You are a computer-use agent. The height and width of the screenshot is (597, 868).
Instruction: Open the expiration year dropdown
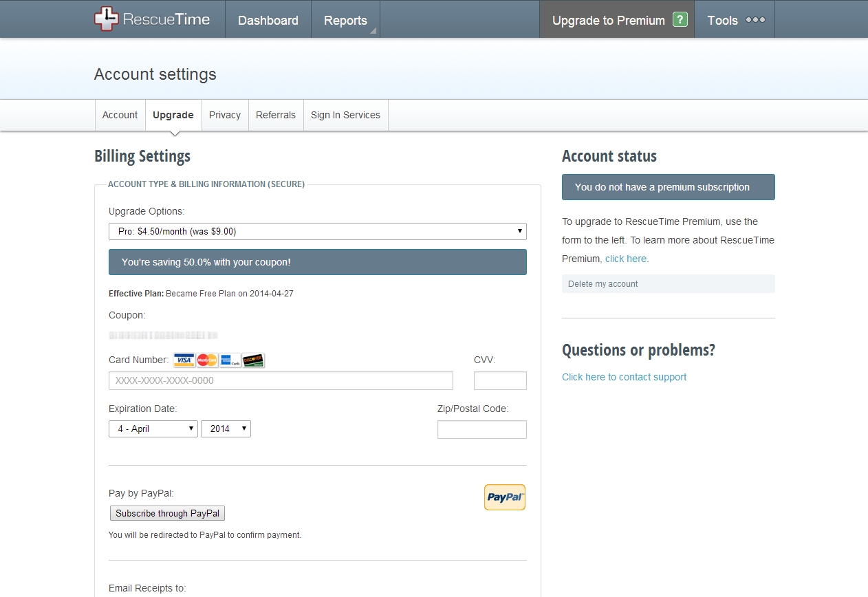pyautogui.click(x=226, y=428)
